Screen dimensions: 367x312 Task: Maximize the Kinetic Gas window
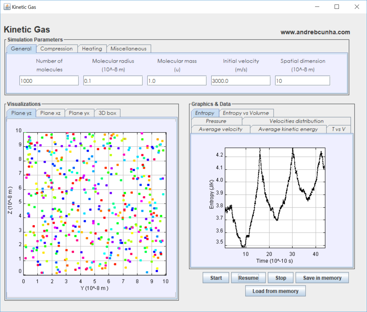pos(337,7)
